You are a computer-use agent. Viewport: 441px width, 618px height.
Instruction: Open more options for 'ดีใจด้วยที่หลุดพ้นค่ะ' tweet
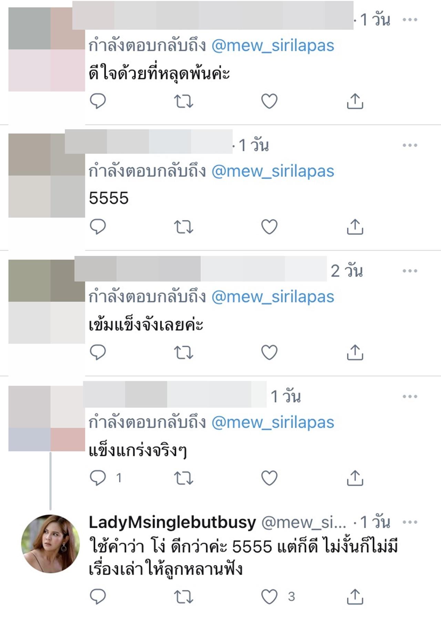click(410, 20)
